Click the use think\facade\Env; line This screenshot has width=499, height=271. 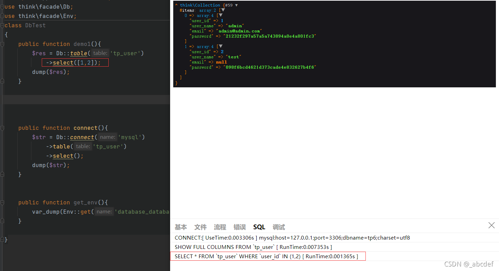point(41,16)
